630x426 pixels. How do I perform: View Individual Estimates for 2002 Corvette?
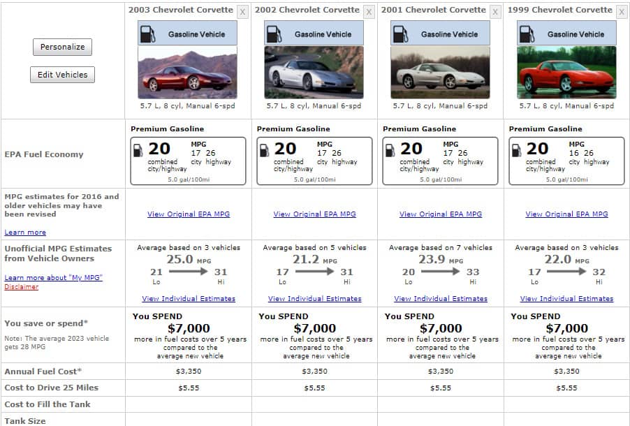click(314, 299)
